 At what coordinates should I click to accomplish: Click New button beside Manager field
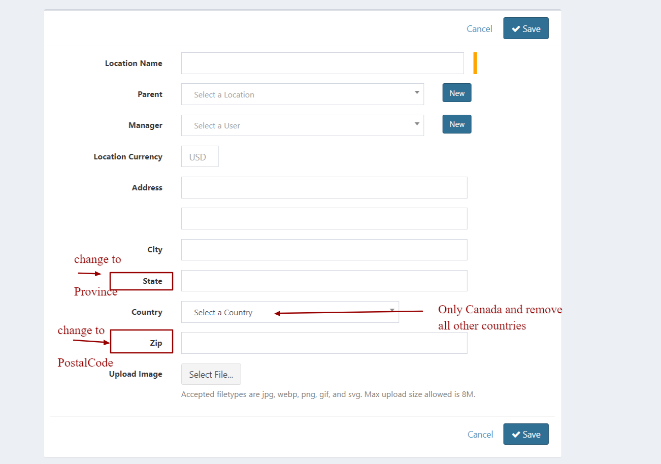(x=457, y=124)
